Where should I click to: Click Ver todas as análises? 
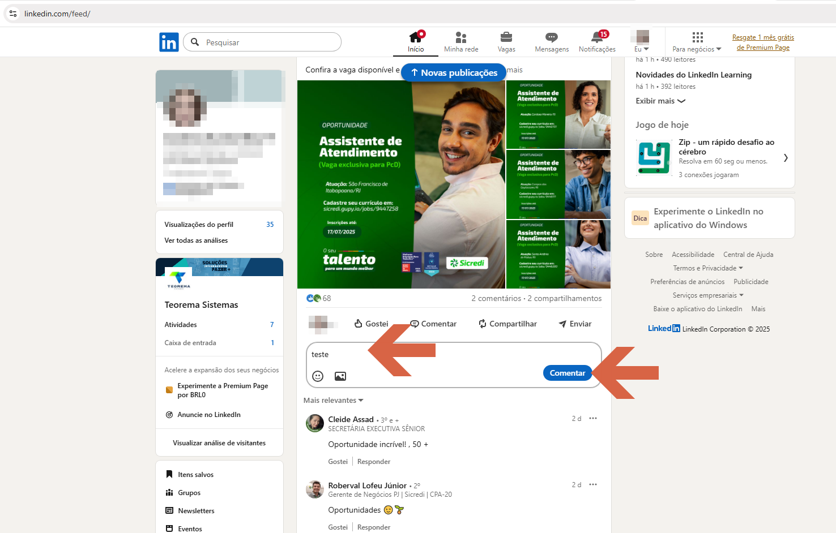(196, 240)
